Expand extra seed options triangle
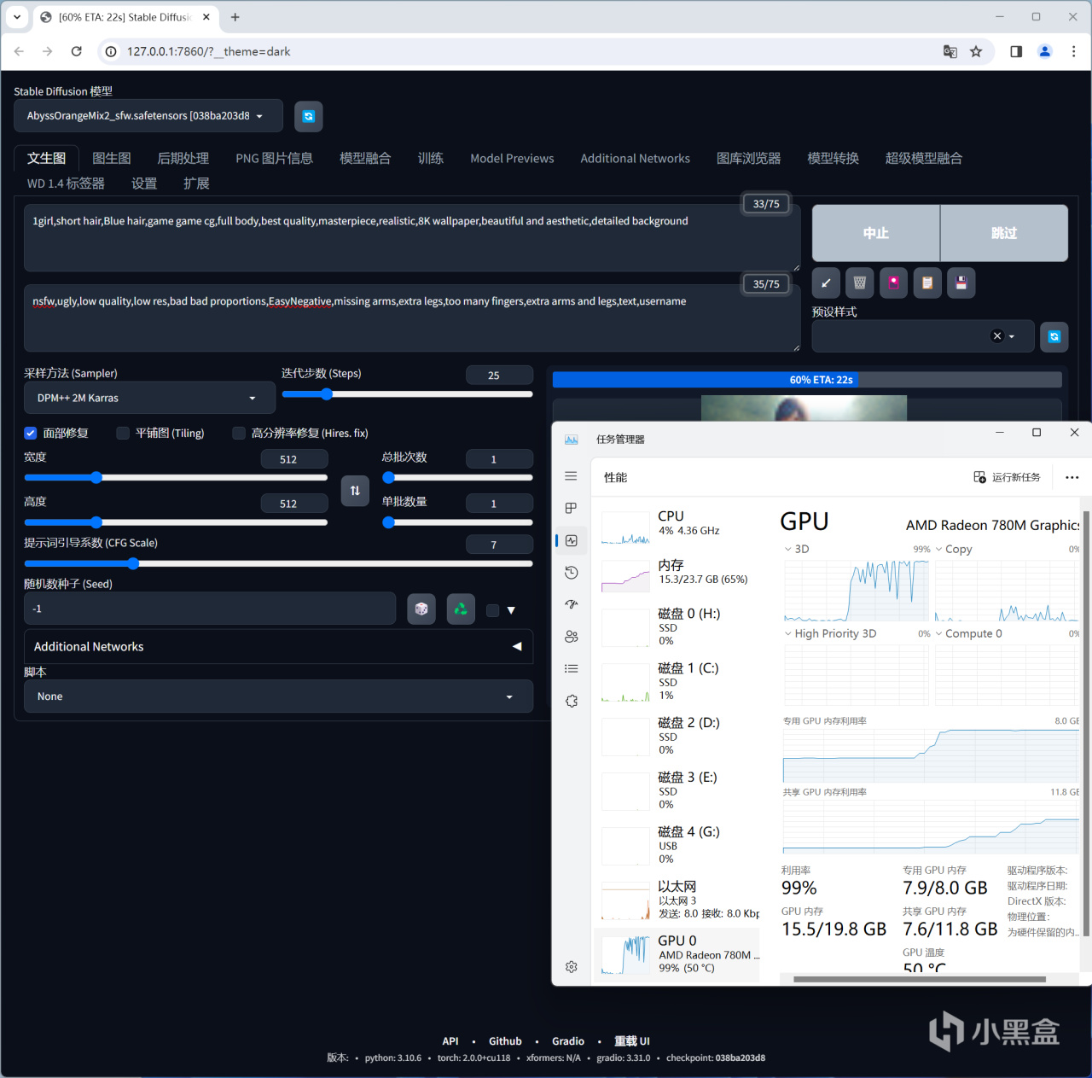Viewport: 1092px width, 1078px height. (x=511, y=610)
